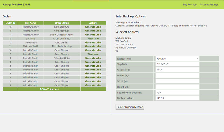
Task: Generate label for order 1
Action: click(93, 58)
